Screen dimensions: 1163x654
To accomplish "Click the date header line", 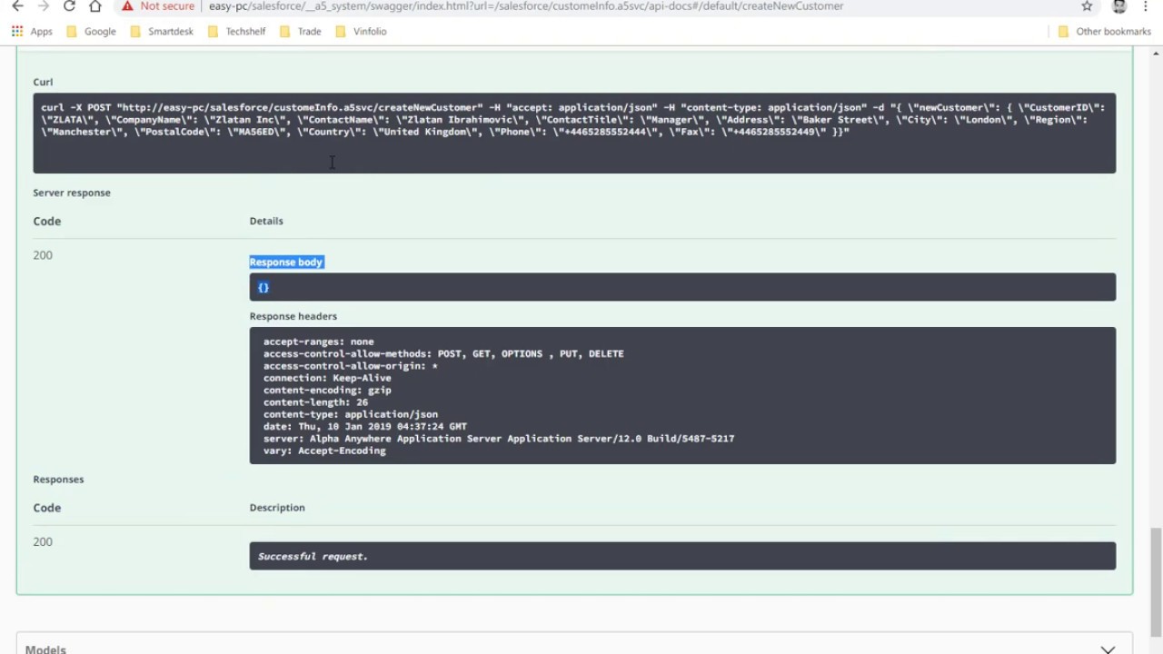I will (365, 426).
